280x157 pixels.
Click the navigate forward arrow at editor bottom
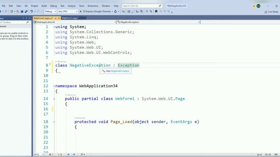tap(74, 154)
